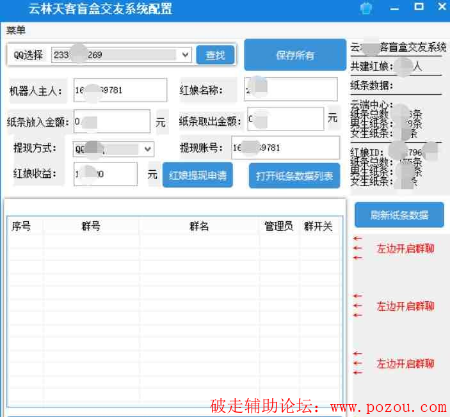Open the 菜单 menu
The width and height of the screenshot is (450, 417).
pyautogui.click(x=16, y=31)
